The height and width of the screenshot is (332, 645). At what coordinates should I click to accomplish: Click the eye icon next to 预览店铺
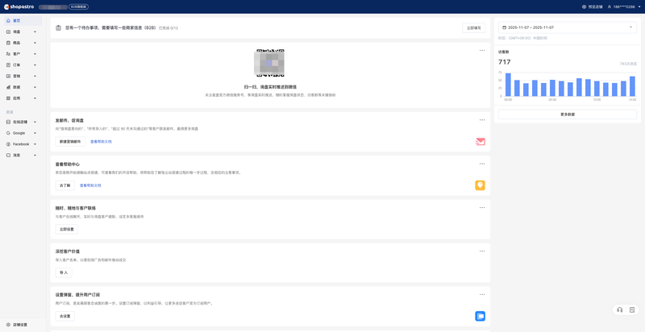point(584,6)
